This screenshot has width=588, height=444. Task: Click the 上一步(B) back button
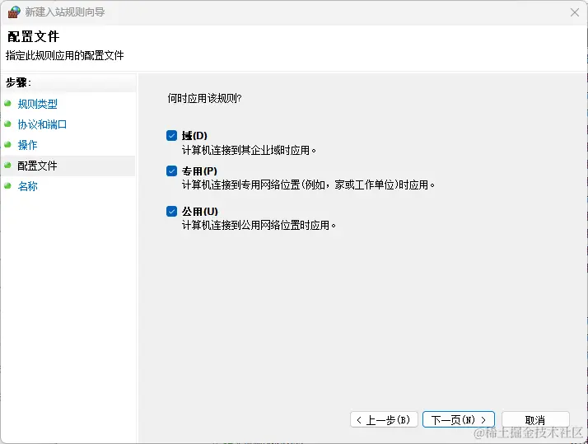click(x=384, y=419)
